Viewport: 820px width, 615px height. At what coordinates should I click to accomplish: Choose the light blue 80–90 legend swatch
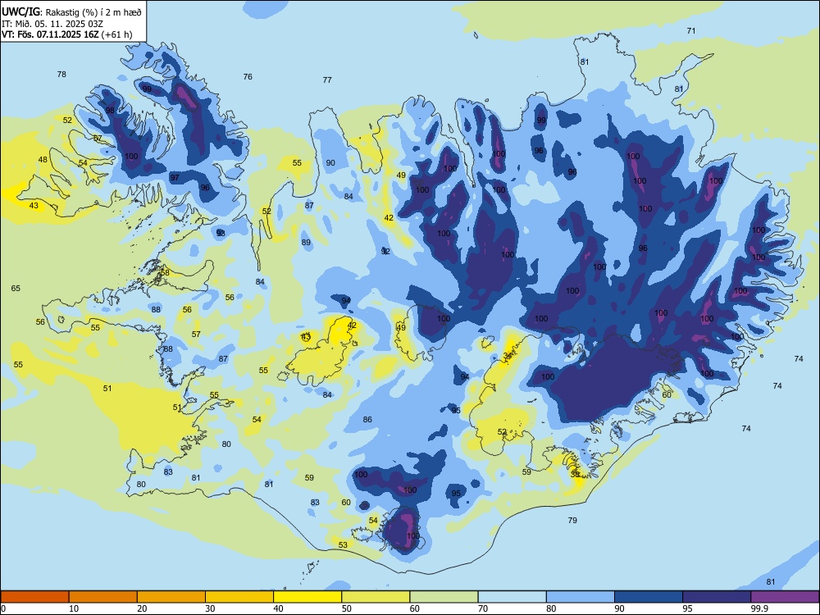point(581,597)
